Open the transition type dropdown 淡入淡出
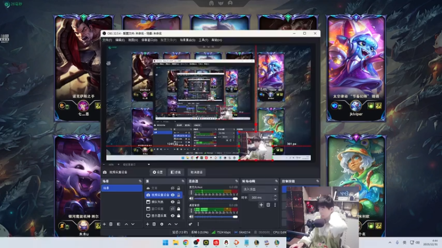 [259, 189]
